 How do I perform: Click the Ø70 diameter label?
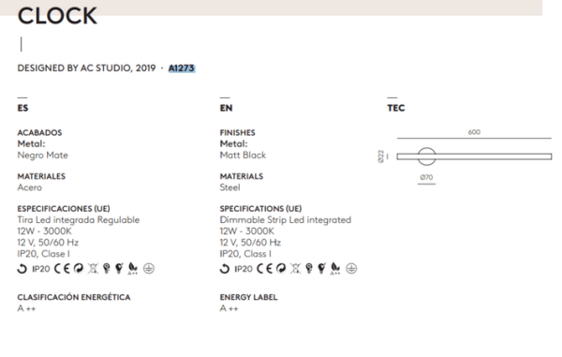[426, 177]
